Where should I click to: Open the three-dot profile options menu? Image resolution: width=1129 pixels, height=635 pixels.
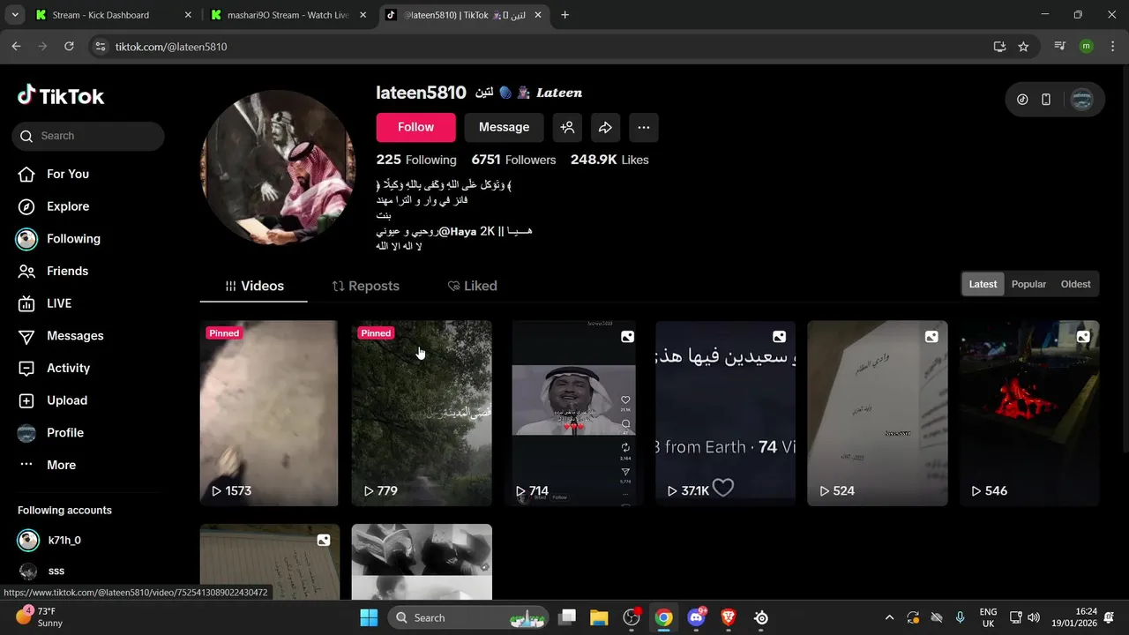643,127
